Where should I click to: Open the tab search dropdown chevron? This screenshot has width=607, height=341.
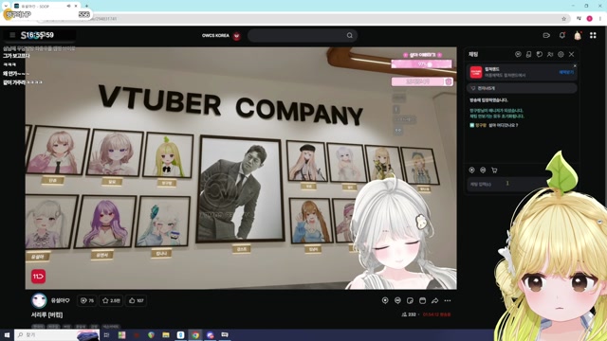(x=6, y=7)
